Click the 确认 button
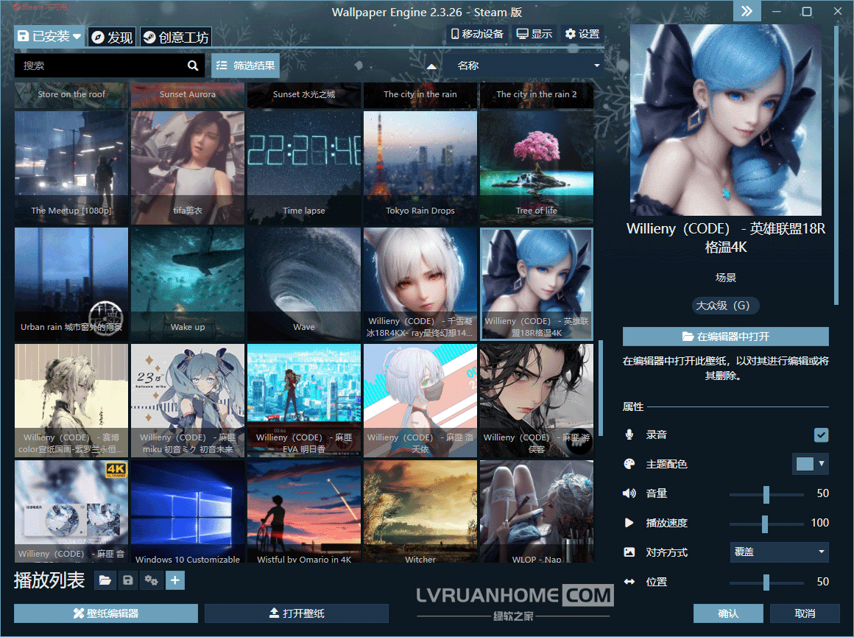854x637 pixels. [727, 613]
